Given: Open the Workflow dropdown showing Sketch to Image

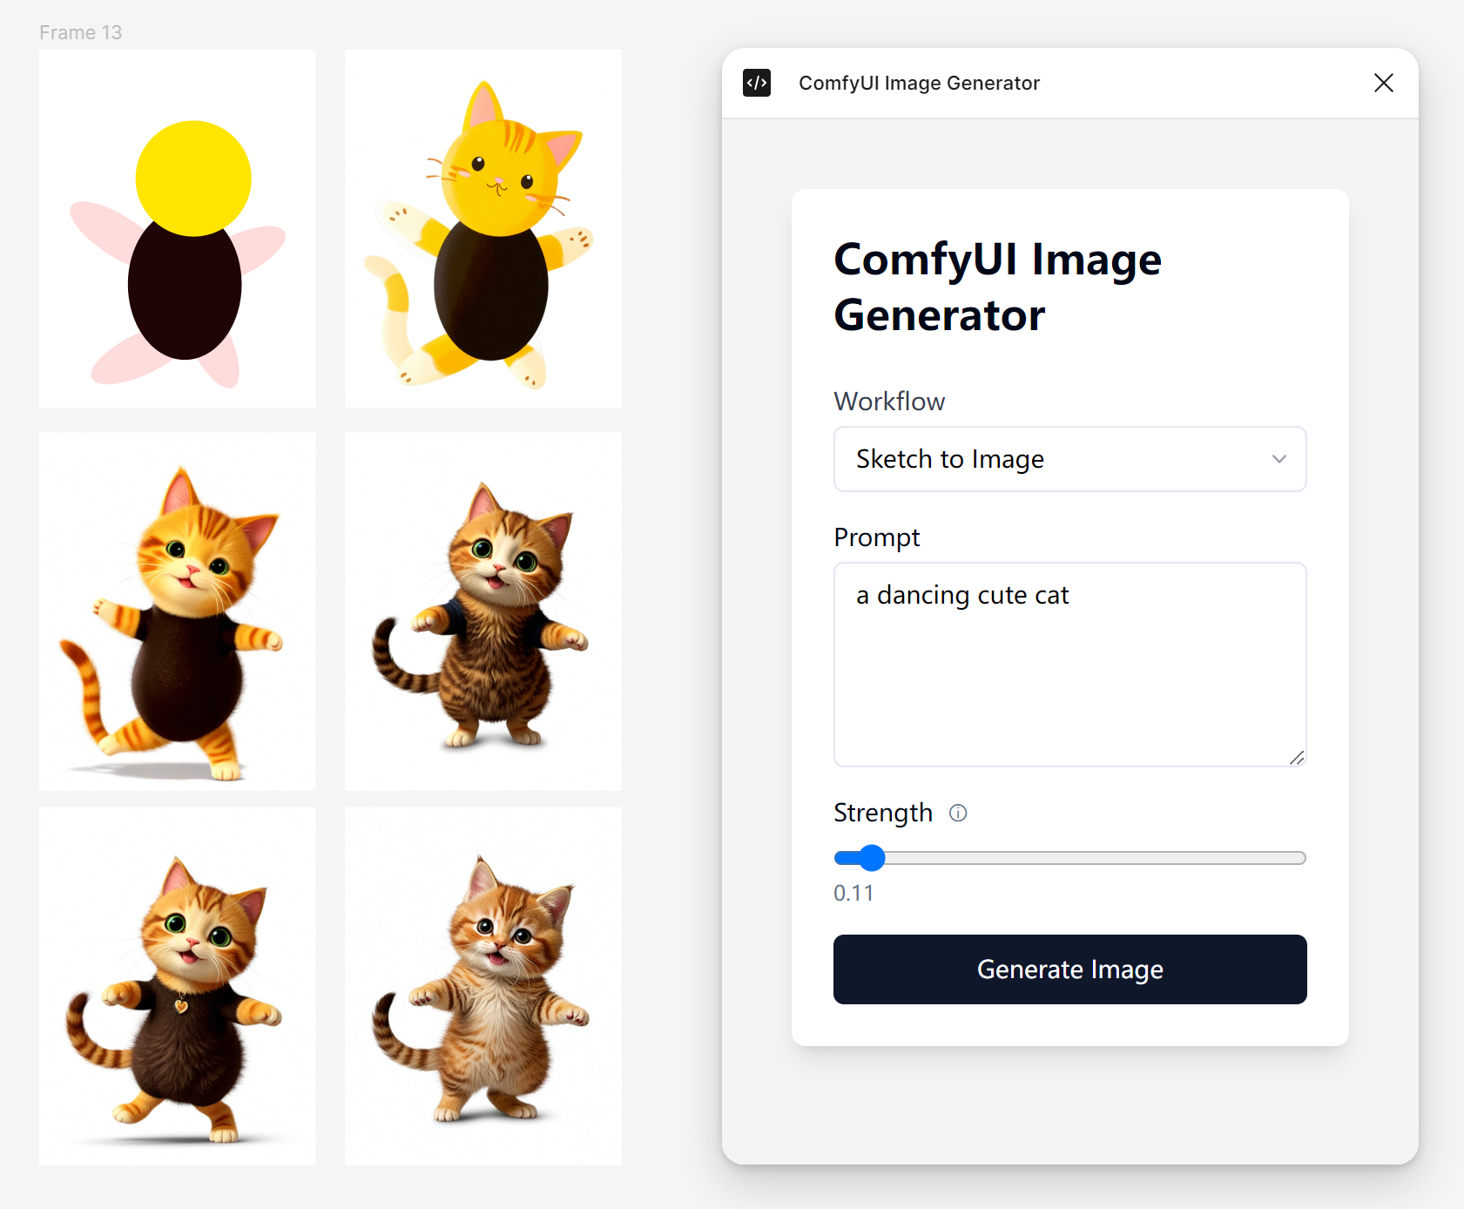Looking at the screenshot, I should [x=1069, y=459].
